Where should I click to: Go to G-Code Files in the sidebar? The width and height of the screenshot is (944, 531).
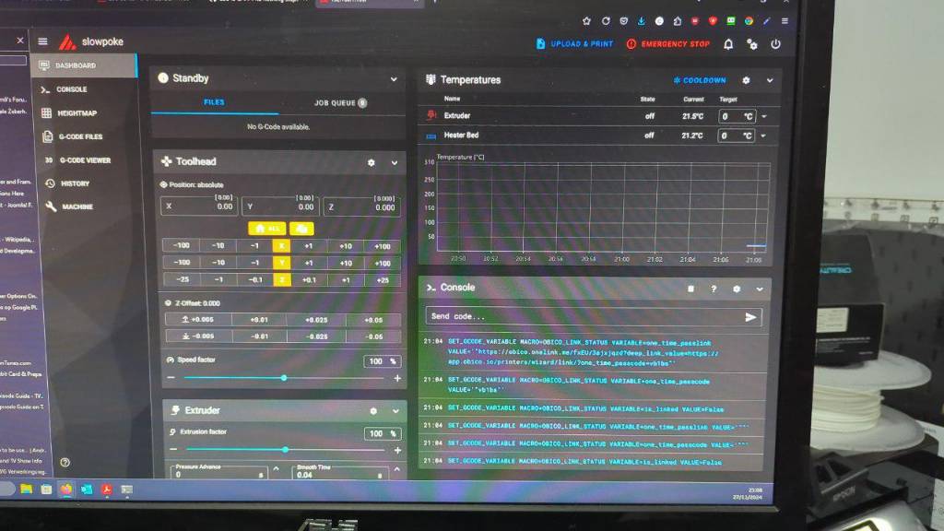click(80, 136)
